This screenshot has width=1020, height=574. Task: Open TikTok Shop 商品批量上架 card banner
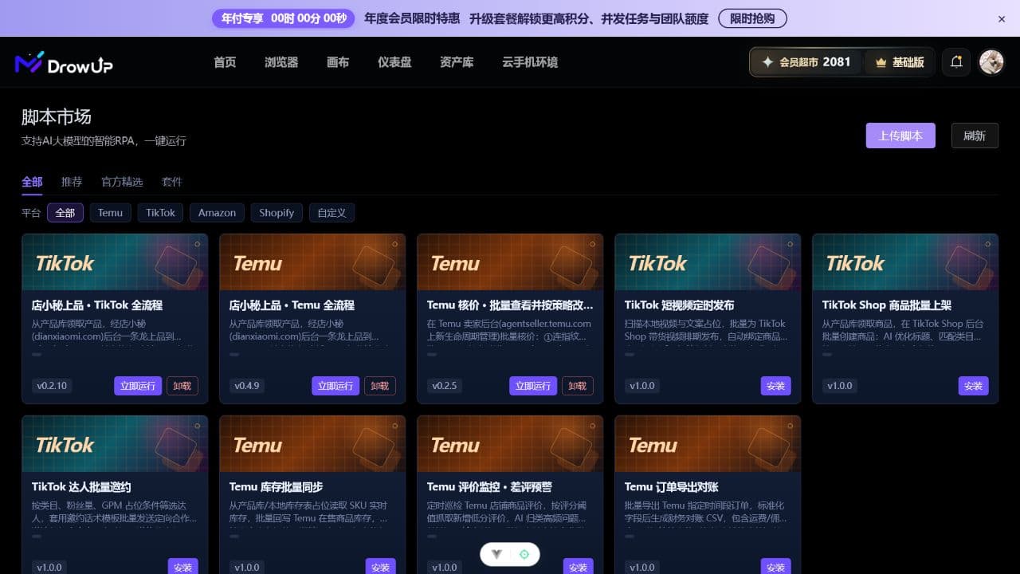tap(905, 262)
